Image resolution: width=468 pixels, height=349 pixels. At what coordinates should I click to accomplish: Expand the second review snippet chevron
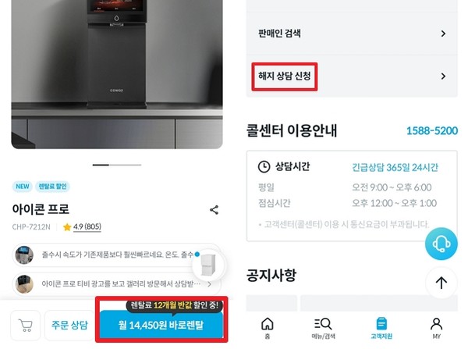click(x=210, y=284)
